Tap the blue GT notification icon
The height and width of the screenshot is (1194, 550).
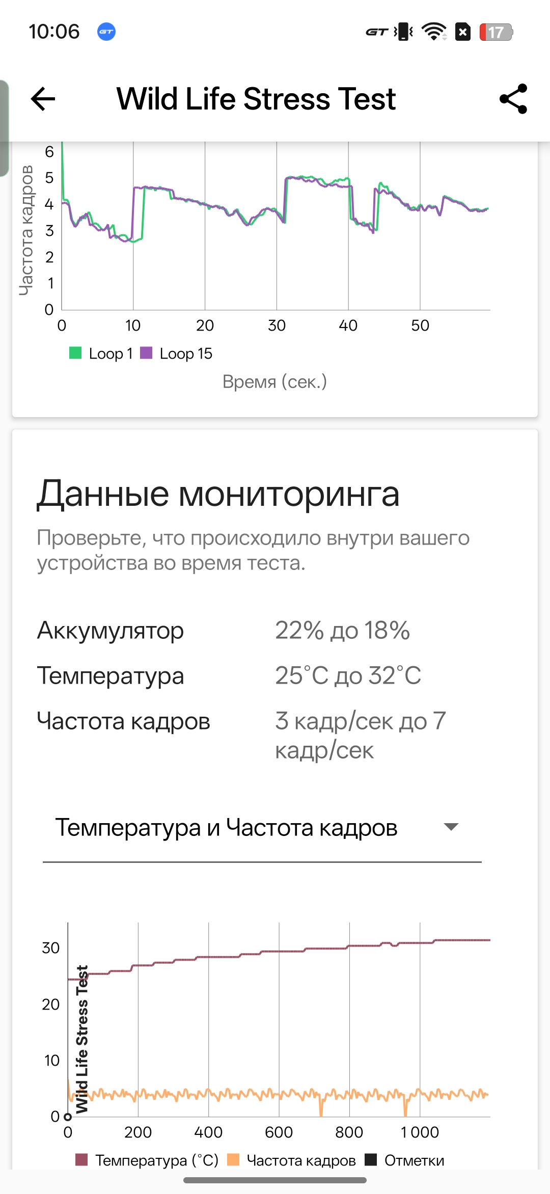pyautogui.click(x=106, y=32)
